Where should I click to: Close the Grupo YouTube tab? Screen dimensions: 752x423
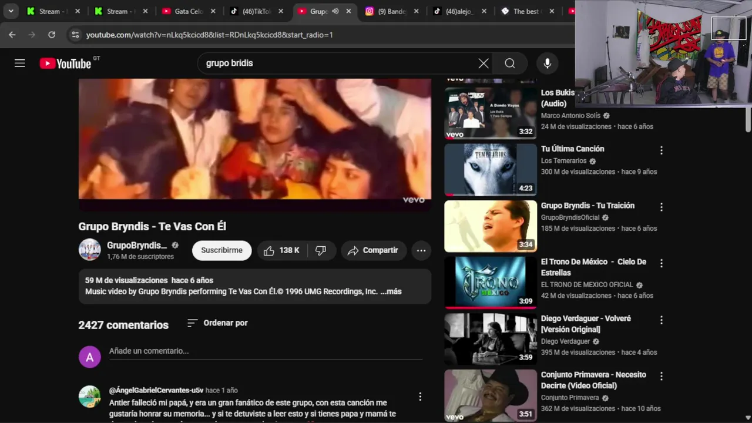point(348,11)
